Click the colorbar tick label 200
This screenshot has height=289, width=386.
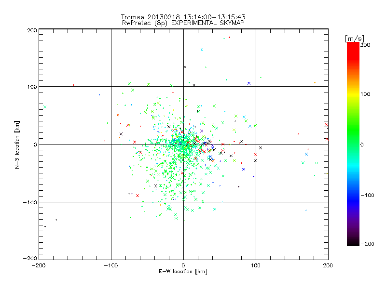pos(365,45)
